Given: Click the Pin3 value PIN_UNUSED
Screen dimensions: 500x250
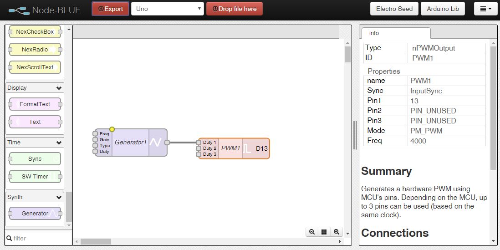Looking at the screenshot, I should pyautogui.click(x=433, y=121).
